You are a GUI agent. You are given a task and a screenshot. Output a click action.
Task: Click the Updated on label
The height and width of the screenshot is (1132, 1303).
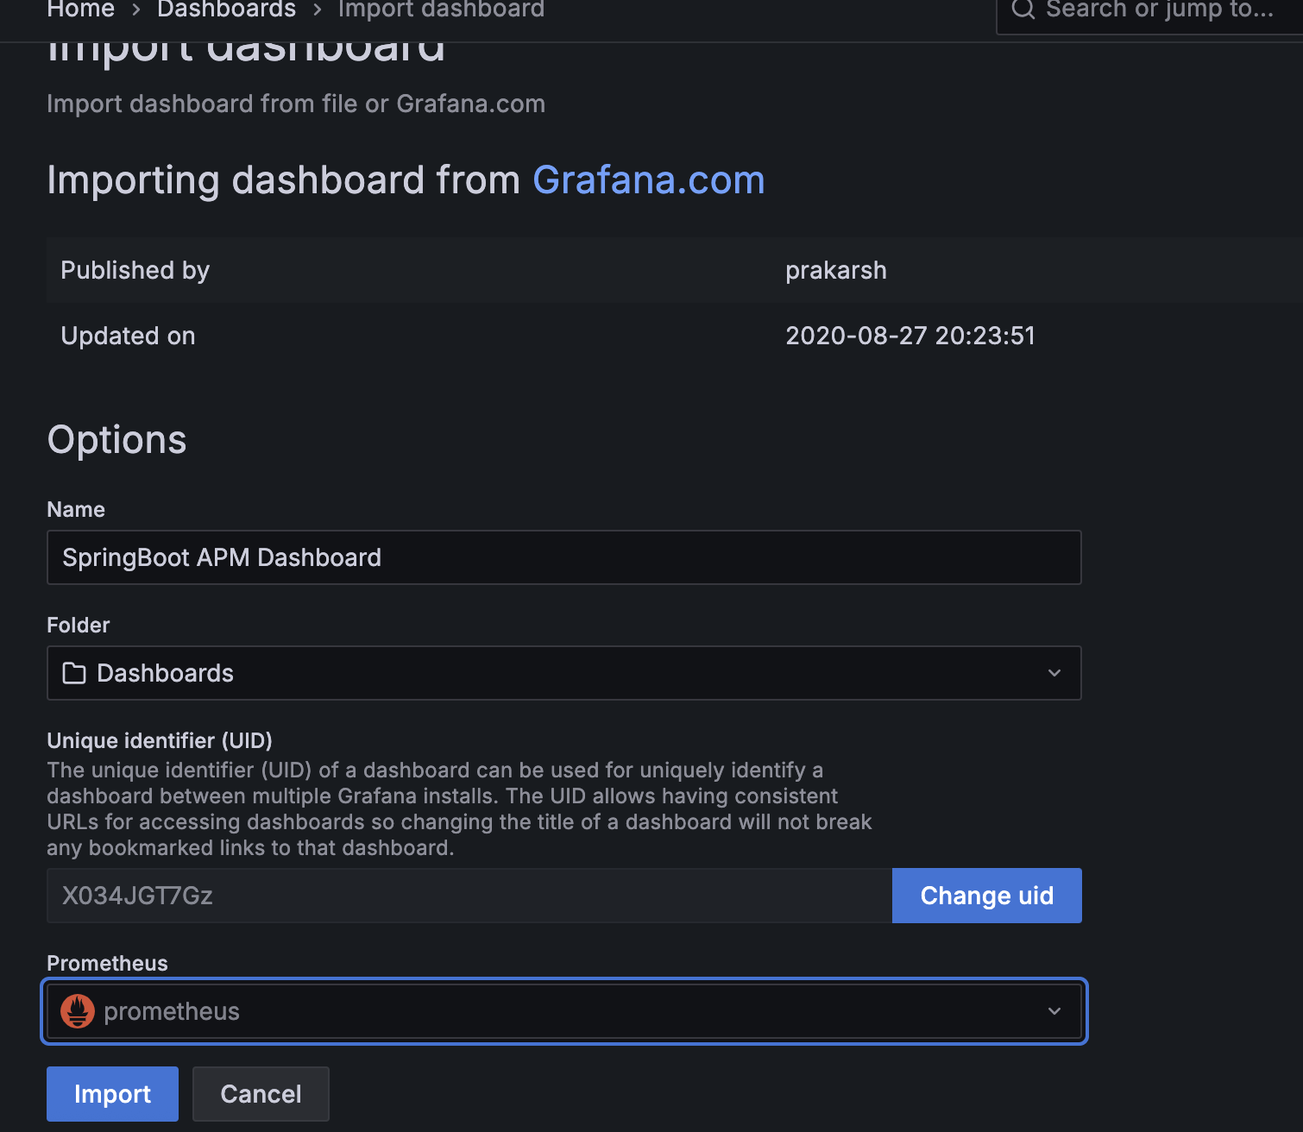(128, 336)
